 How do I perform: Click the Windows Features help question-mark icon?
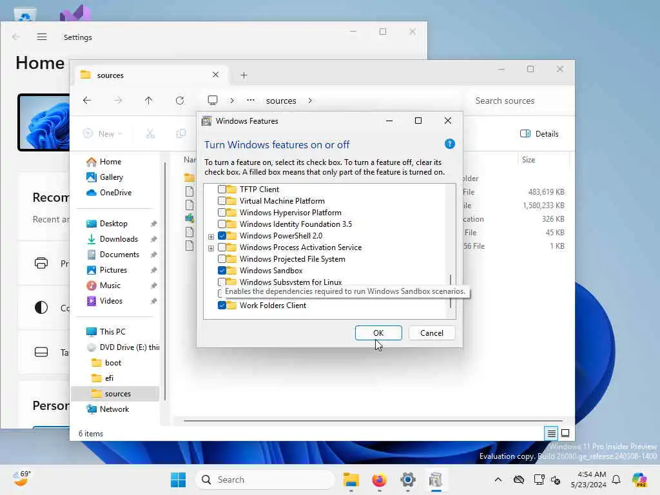coord(449,144)
